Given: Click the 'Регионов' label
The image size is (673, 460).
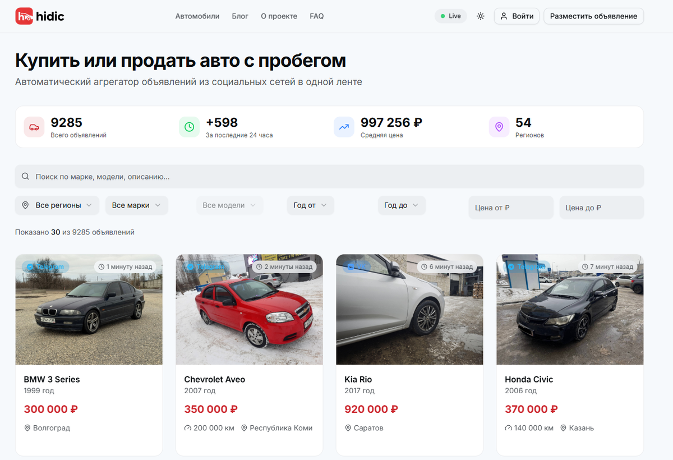Looking at the screenshot, I should 529,135.
